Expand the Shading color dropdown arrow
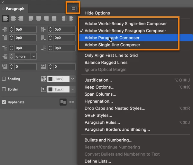 72,79
